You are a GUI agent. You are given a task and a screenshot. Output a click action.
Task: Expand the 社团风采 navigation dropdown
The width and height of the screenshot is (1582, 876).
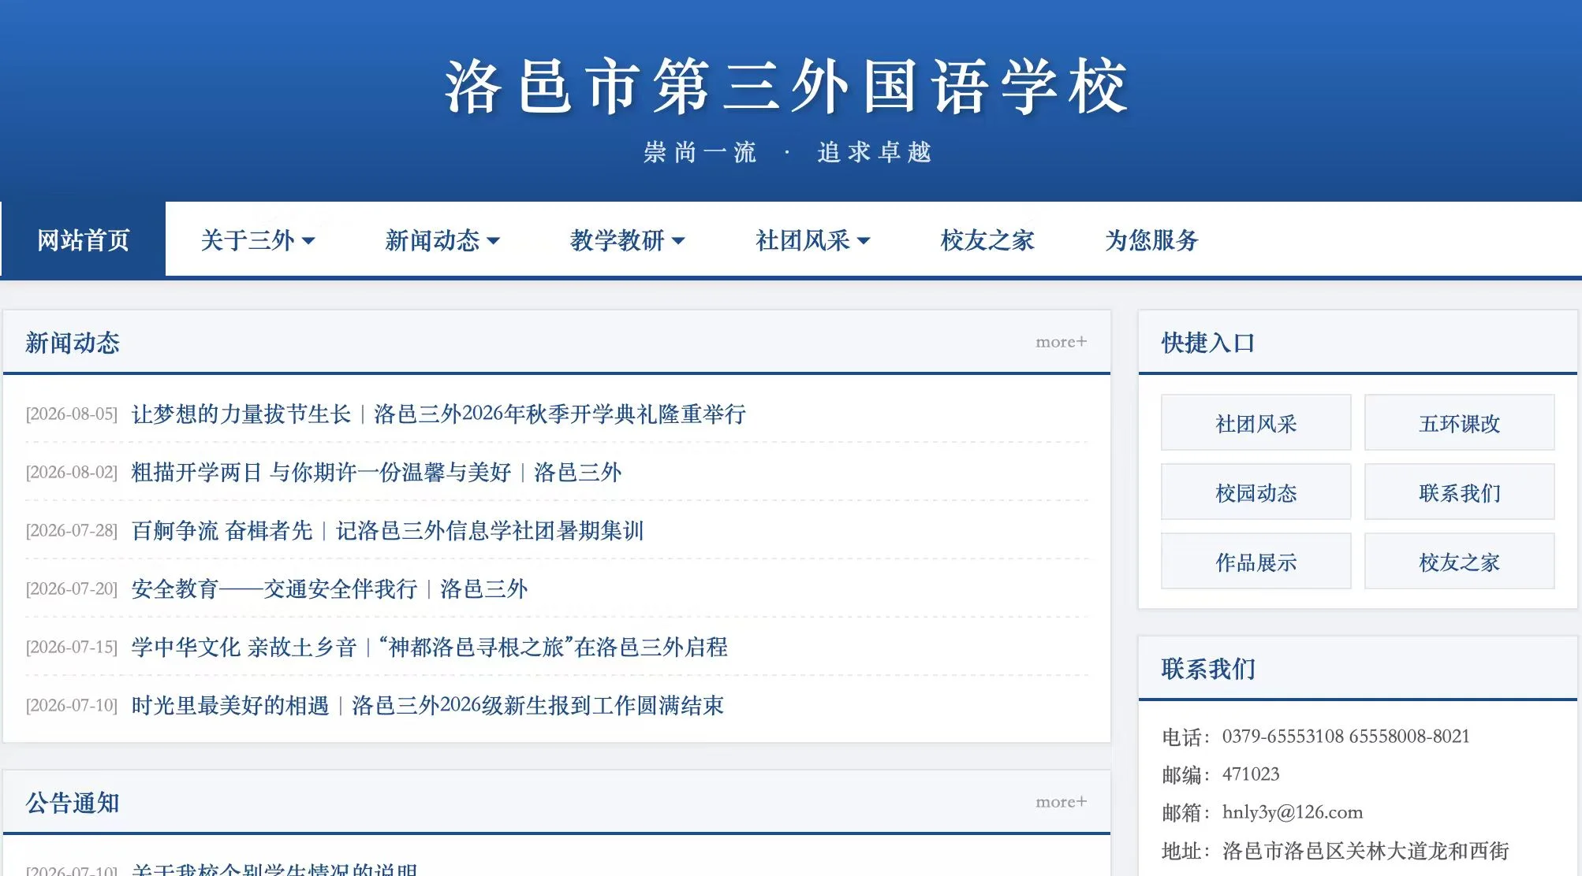click(x=813, y=239)
